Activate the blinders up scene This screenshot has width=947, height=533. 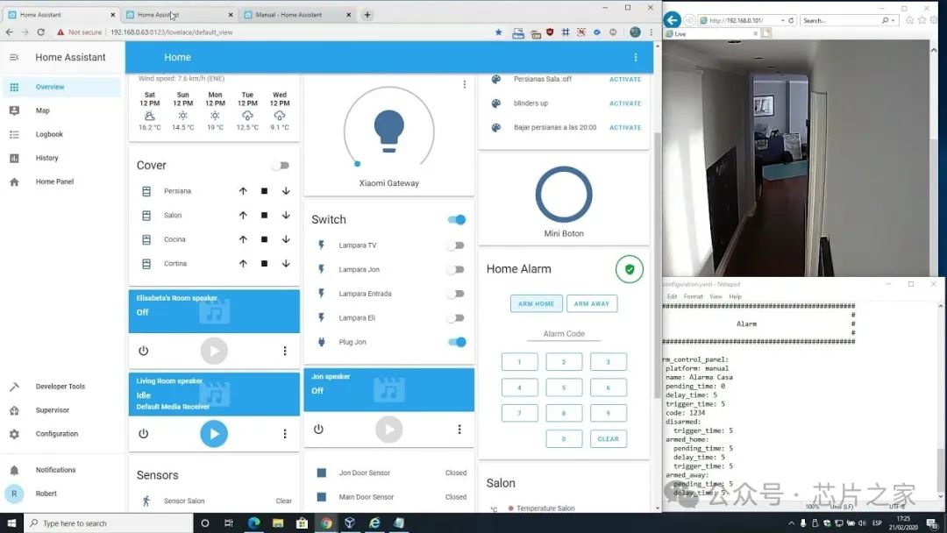625,103
